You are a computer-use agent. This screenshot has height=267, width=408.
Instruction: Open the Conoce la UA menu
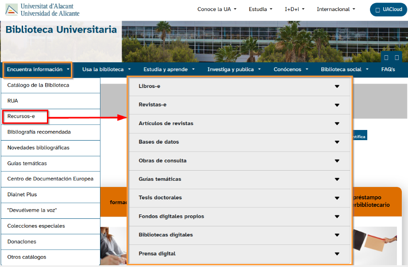[x=217, y=9]
